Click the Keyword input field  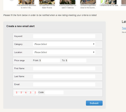point(64,36)
